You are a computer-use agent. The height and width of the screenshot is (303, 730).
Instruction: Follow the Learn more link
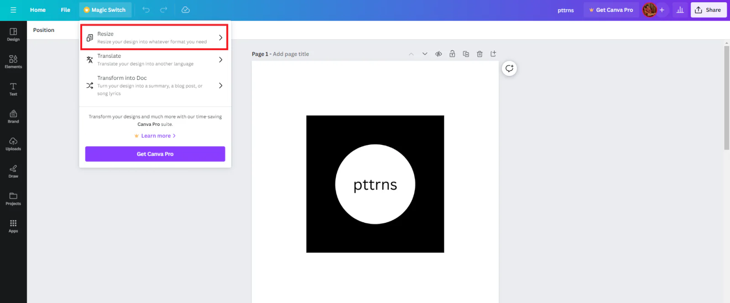tap(155, 136)
